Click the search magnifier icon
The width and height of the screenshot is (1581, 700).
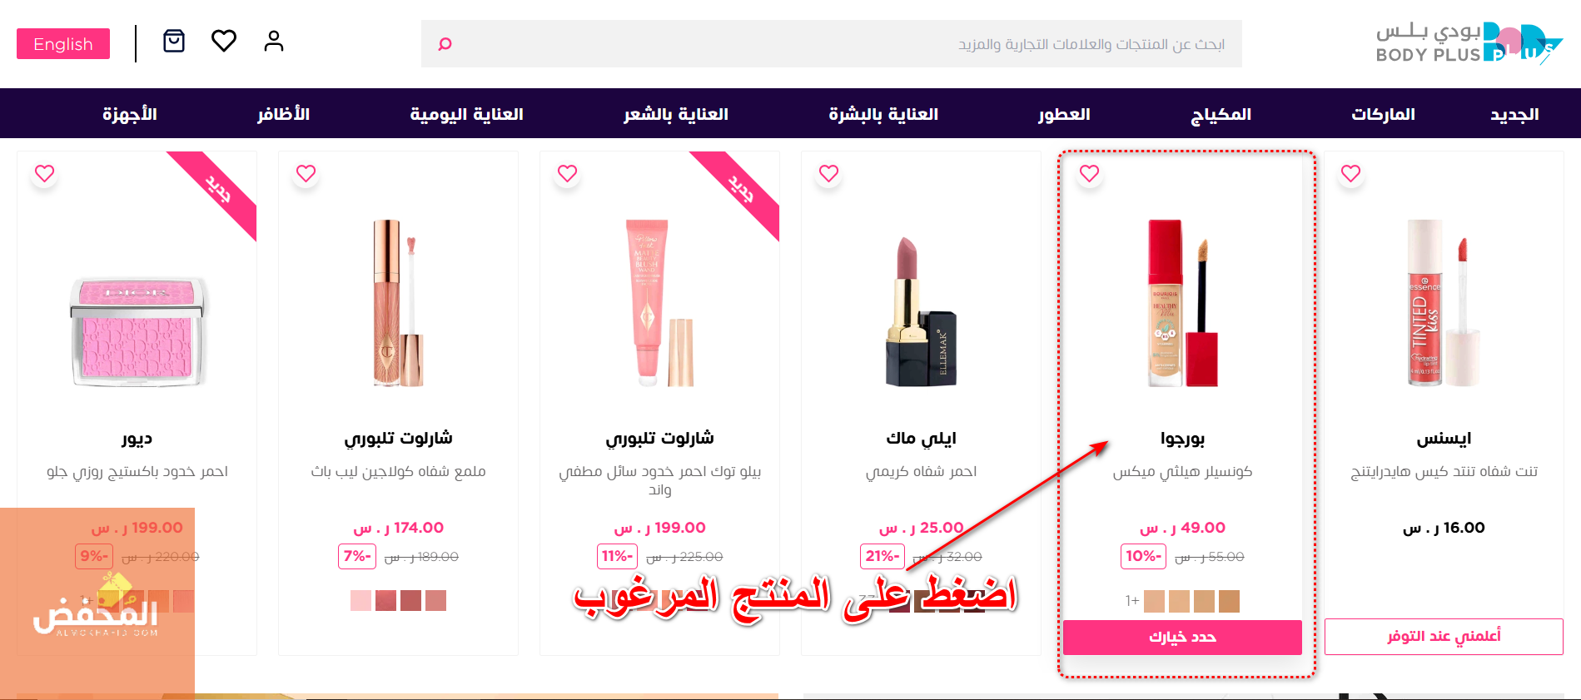click(x=445, y=44)
